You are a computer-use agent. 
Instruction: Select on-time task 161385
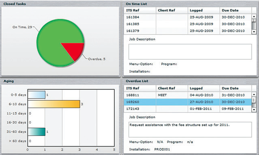188,24
